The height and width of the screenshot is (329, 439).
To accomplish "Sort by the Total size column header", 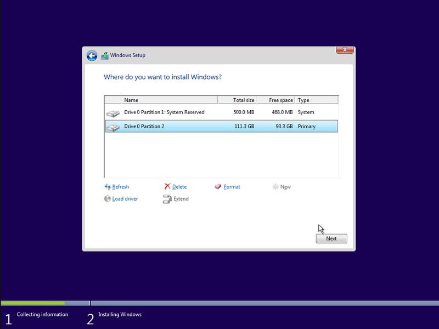I will tap(237, 100).
